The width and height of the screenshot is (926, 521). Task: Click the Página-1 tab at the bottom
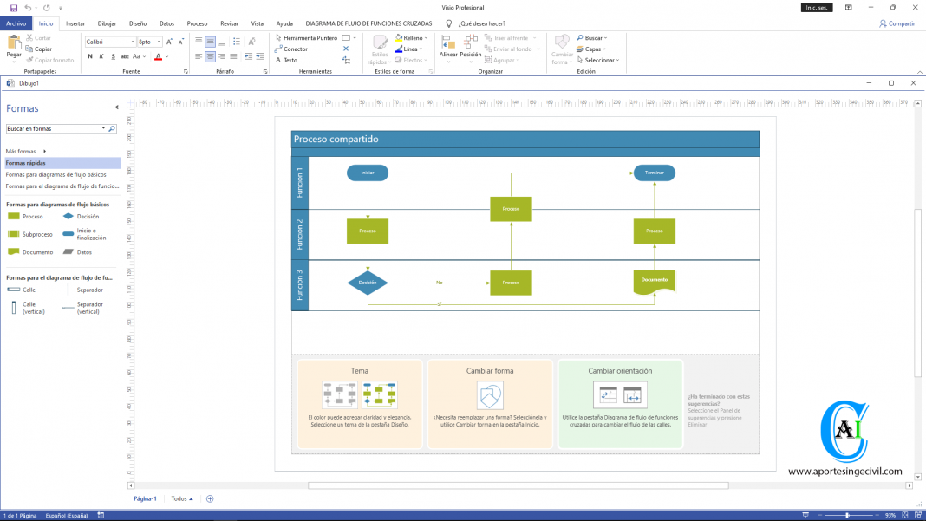coord(144,498)
